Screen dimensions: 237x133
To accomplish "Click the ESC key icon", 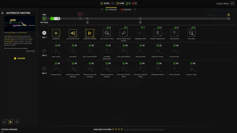I will pos(232,3).
